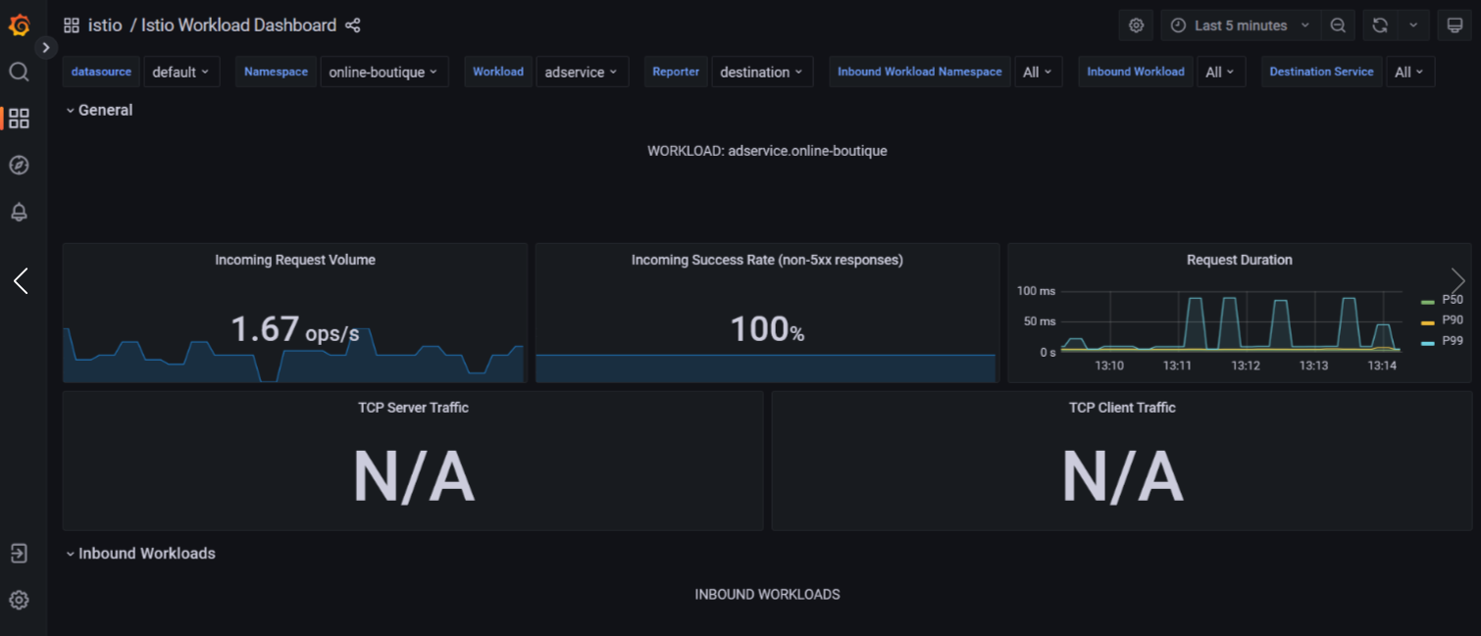This screenshot has width=1481, height=636.
Task: Click the 13:12 tick on Request Duration
Action: (x=1246, y=366)
